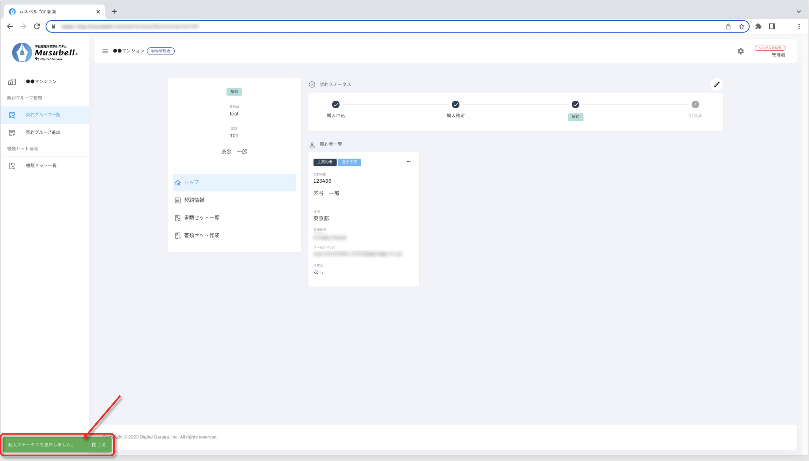Open Chrome tab search chevron

(x=798, y=12)
